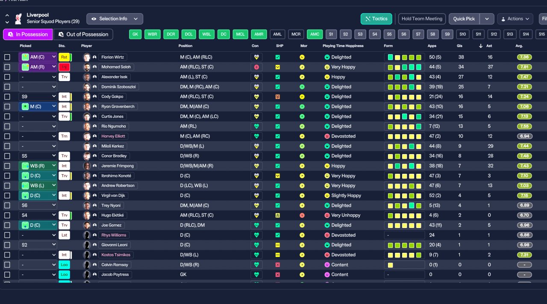Click Harvey Elliott's devastated face icon

coord(327,136)
